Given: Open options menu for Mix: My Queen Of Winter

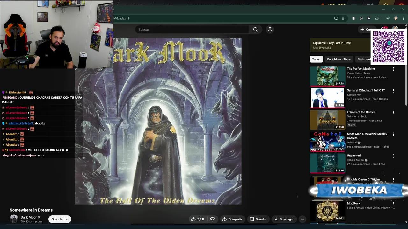Looking at the screenshot, I should [393, 180].
